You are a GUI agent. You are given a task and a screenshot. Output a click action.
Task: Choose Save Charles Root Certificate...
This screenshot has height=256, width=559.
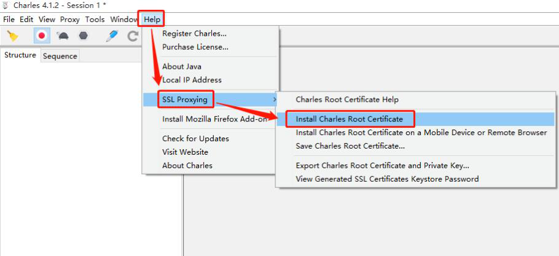click(x=416, y=146)
